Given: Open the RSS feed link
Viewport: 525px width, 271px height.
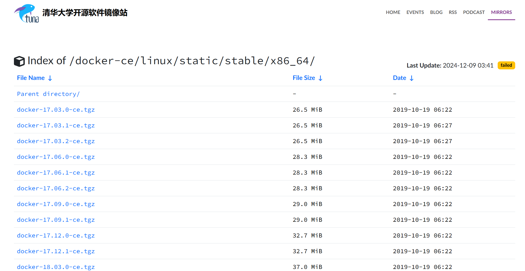Looking at the screenshot, I should (453, 12).
